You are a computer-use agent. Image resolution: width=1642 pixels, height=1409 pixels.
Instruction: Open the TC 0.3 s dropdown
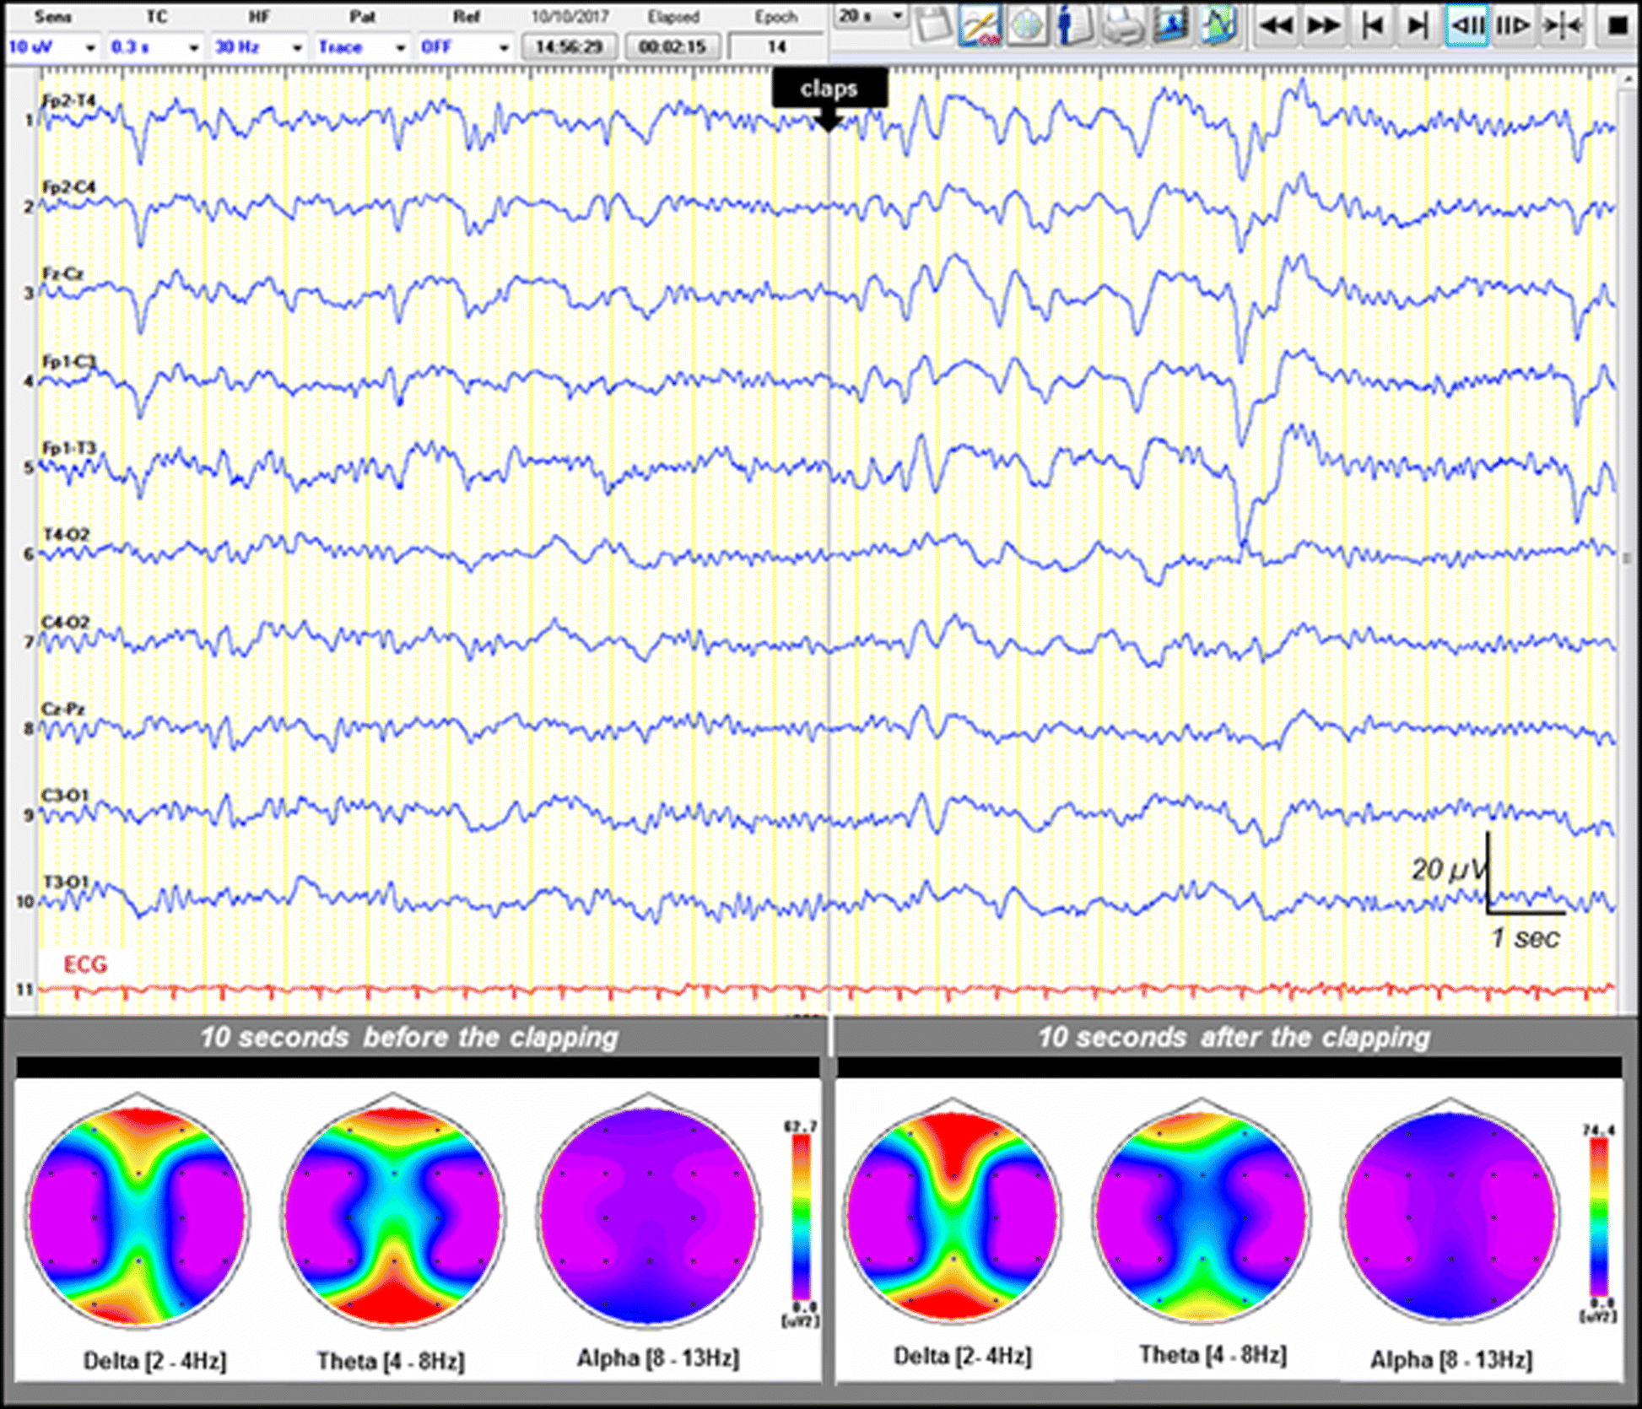click(155, 46)
